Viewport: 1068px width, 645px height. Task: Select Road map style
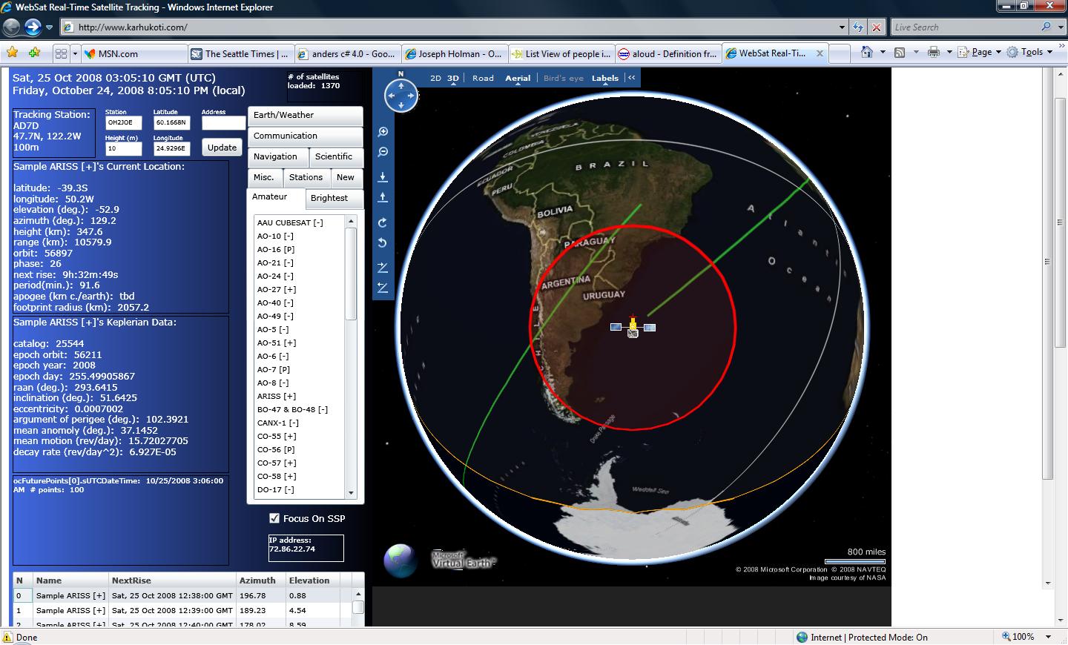pos(483,78)
